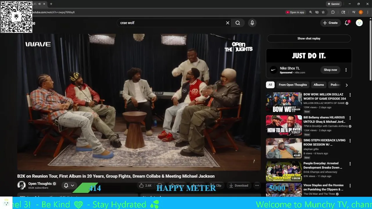Expand filter chips with right arrow
The image size is (372, 209).
point(346,85)
